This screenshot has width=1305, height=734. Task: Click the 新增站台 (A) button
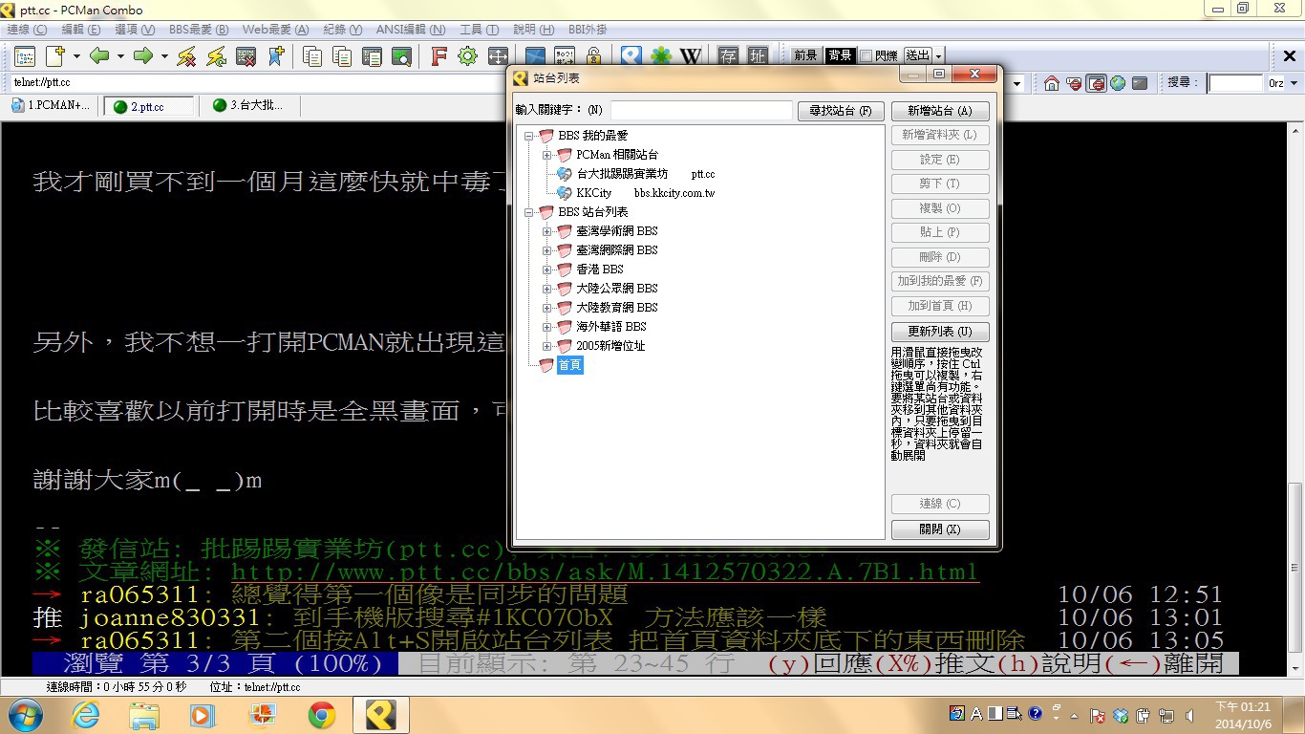click(940, 111)
